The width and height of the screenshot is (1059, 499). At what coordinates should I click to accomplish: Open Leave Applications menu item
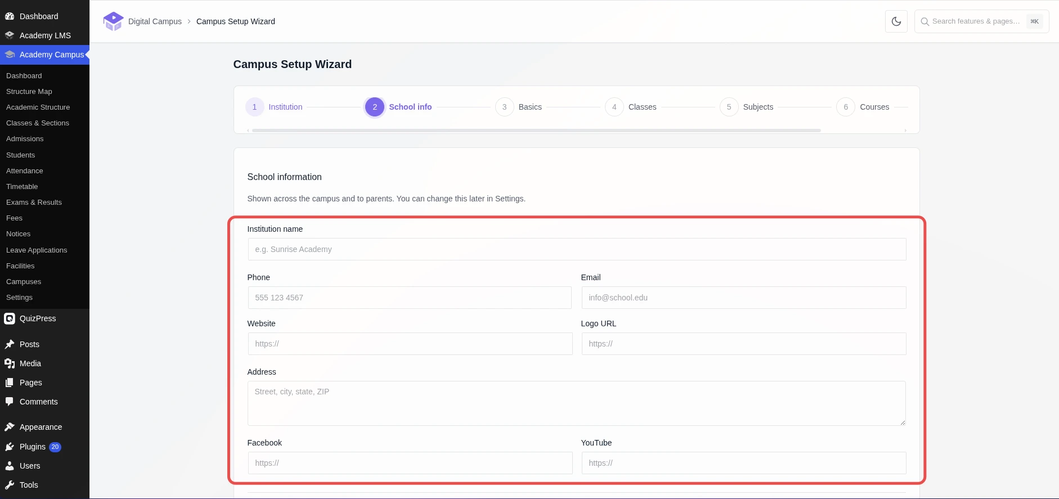point(37,250)
